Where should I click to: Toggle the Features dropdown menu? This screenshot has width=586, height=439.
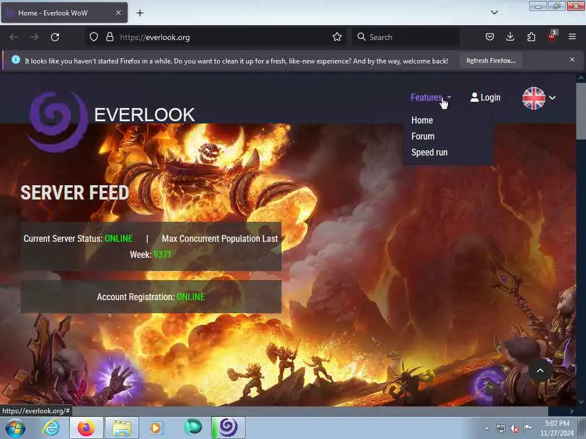pyautogui.click(x=431, y=97)
